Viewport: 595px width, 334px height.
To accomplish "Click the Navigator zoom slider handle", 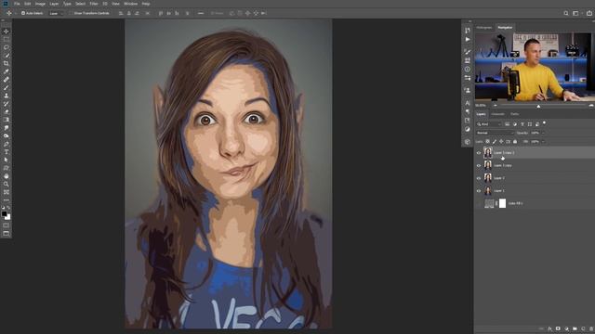I will pyautogui.click(x=538, y=107).
